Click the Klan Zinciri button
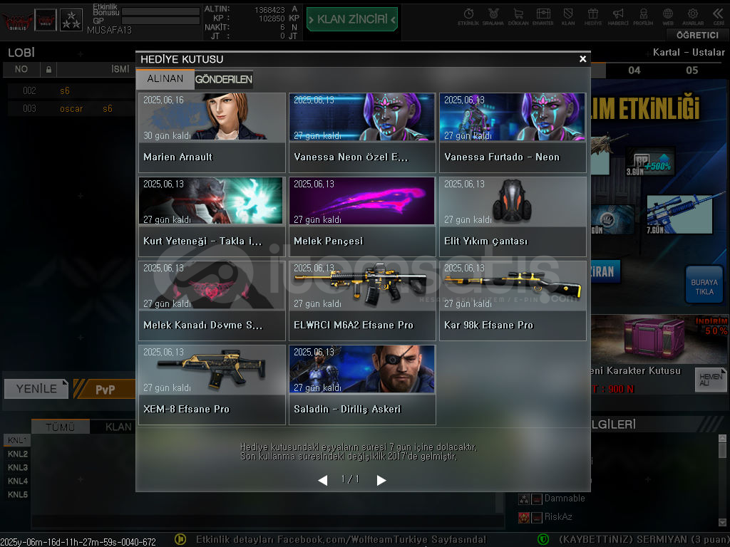The image size is (730, 547). [352, 19]
